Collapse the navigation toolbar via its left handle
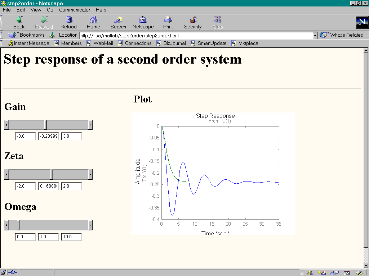This screenshot has width=369, height=276. (x=1, y=23)
